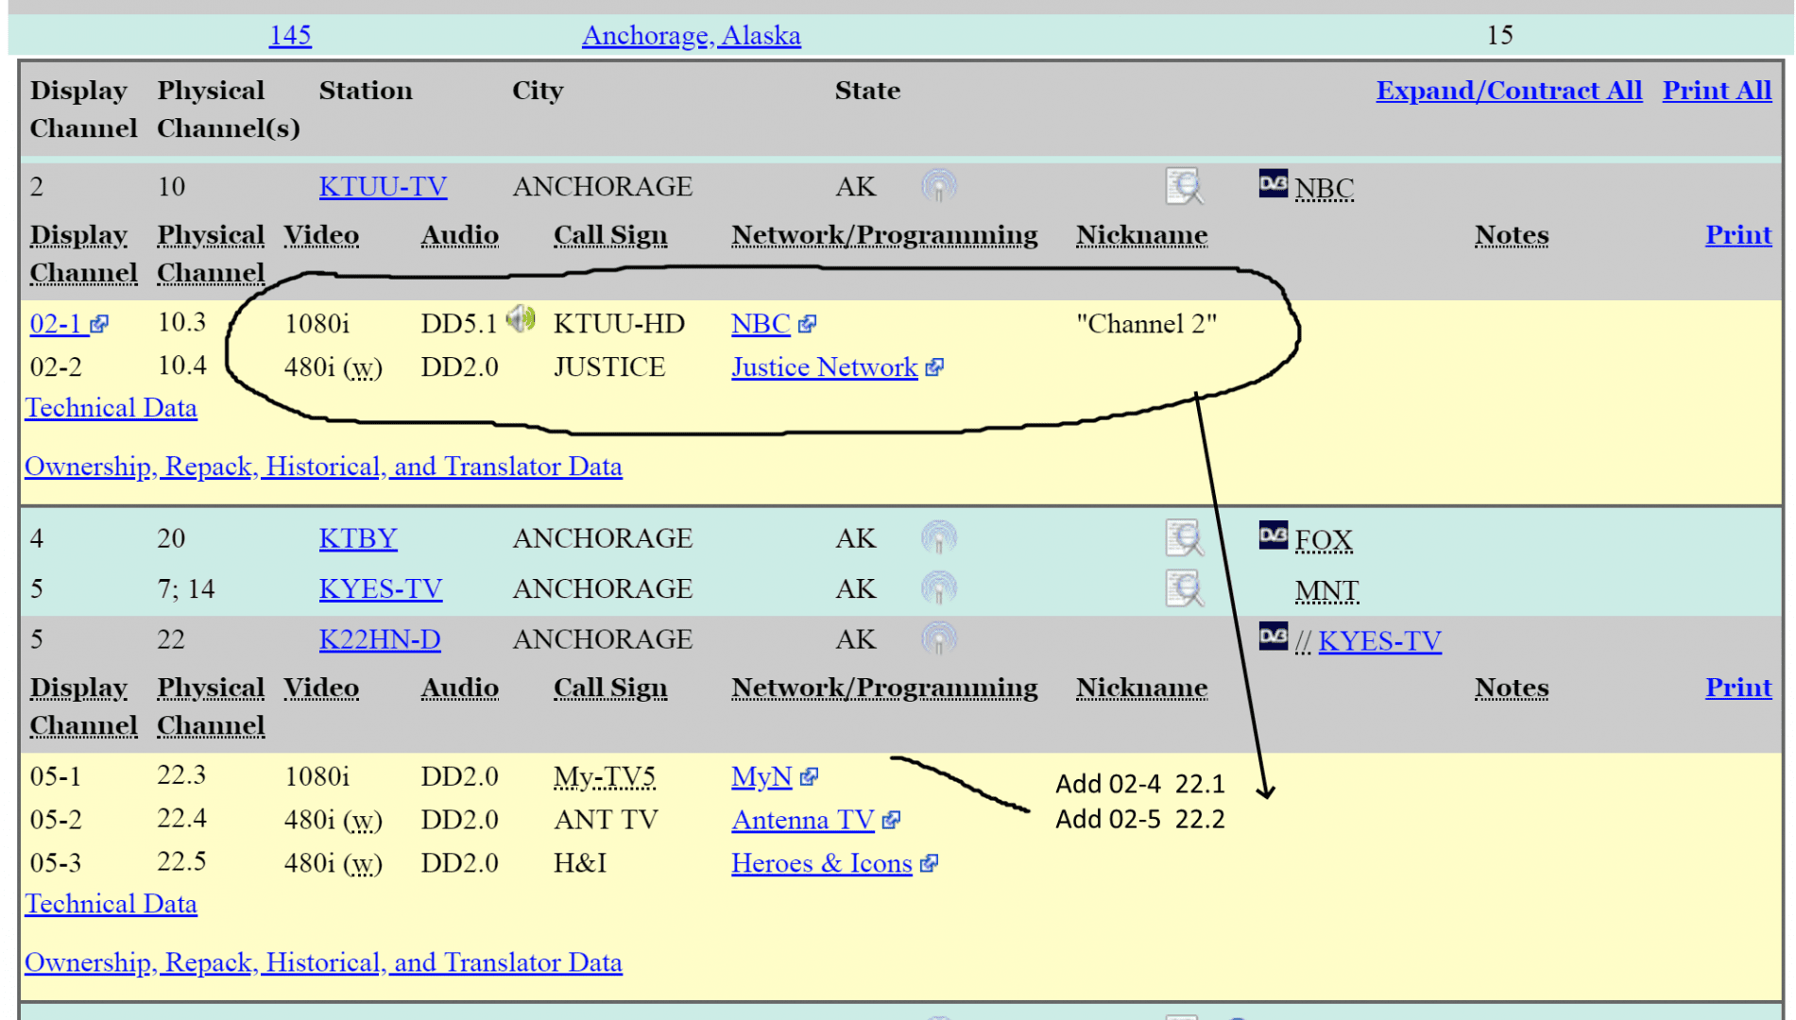Viewport: 1796px width, 1020px height.
Task: Click the ANT TV call sign text
Action: click(606, 820)
